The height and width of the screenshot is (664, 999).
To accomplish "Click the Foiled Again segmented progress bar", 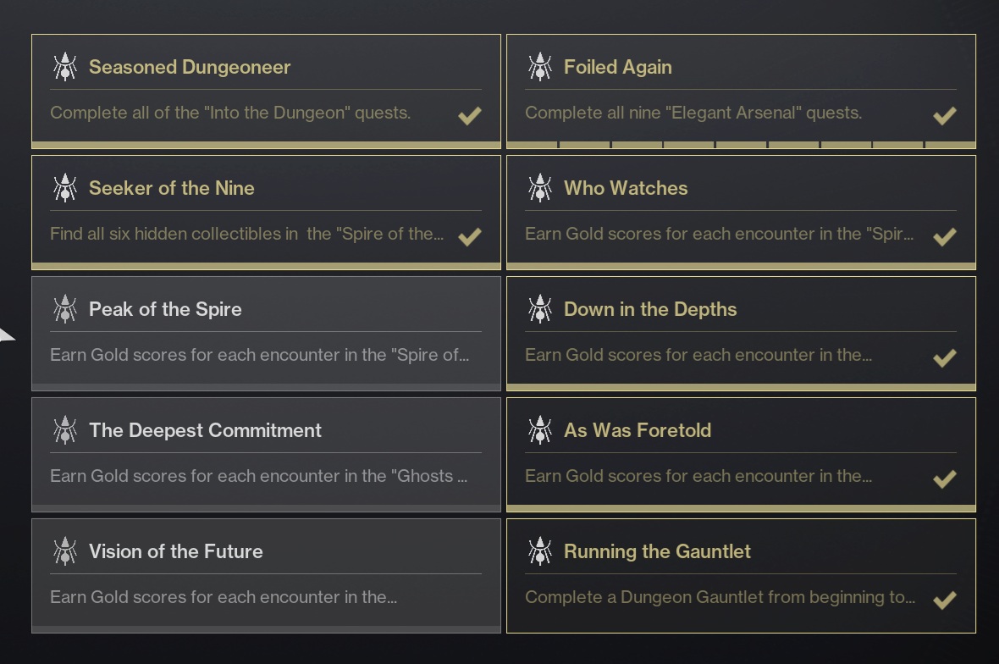I will point(741,146).
